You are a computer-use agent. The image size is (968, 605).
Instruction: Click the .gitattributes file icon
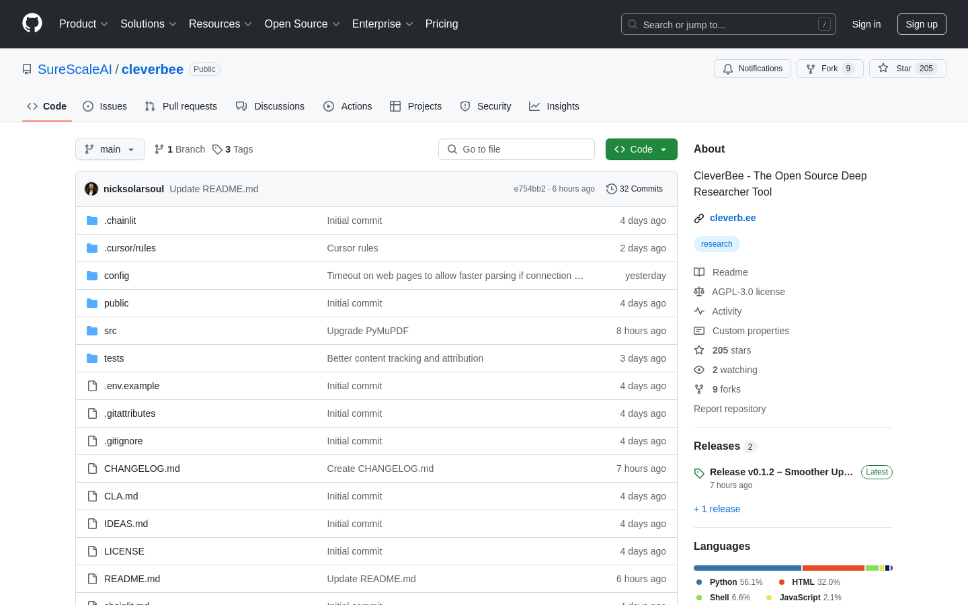point(92,413)
